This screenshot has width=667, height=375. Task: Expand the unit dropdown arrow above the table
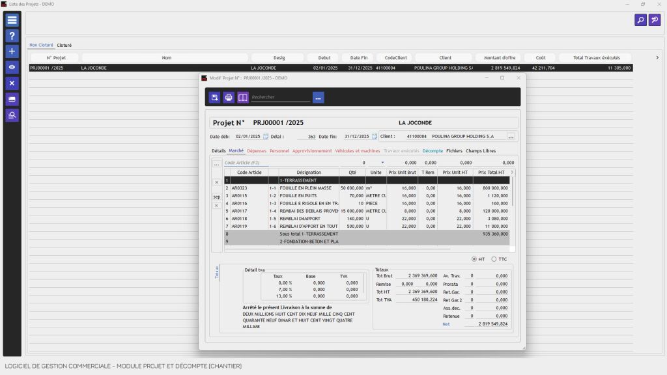pos(382,163)
